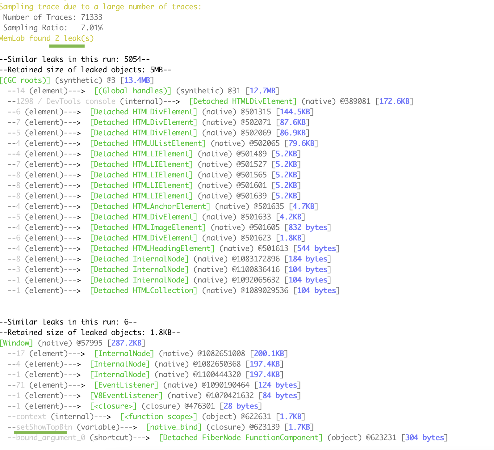This screenshot has height=450, width=494.
Task: Click the 7.01% sampling ratio value
Action: (x=92, y=28)
